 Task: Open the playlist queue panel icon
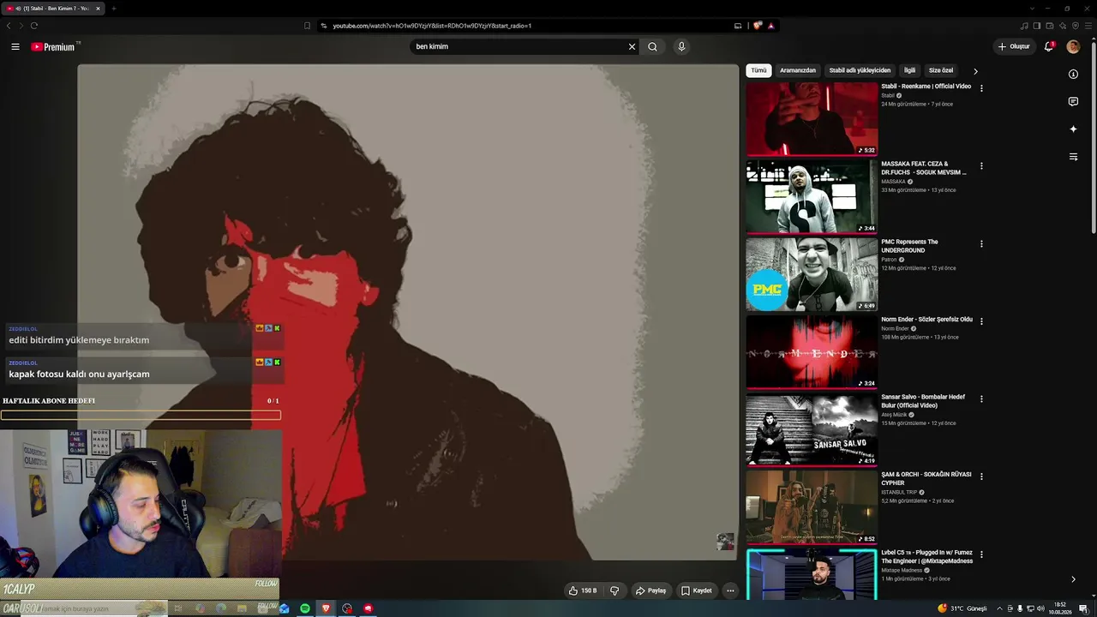[x=1073, y=157]
